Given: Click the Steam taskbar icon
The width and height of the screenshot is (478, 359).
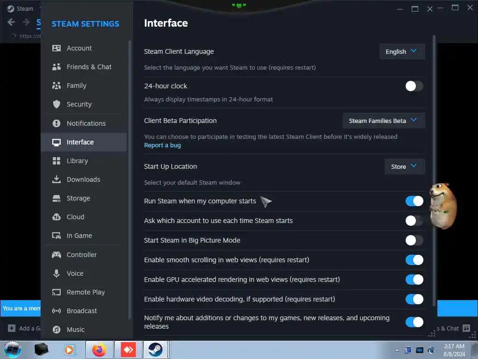Looking at the screenshot, I should pos(155,350).
